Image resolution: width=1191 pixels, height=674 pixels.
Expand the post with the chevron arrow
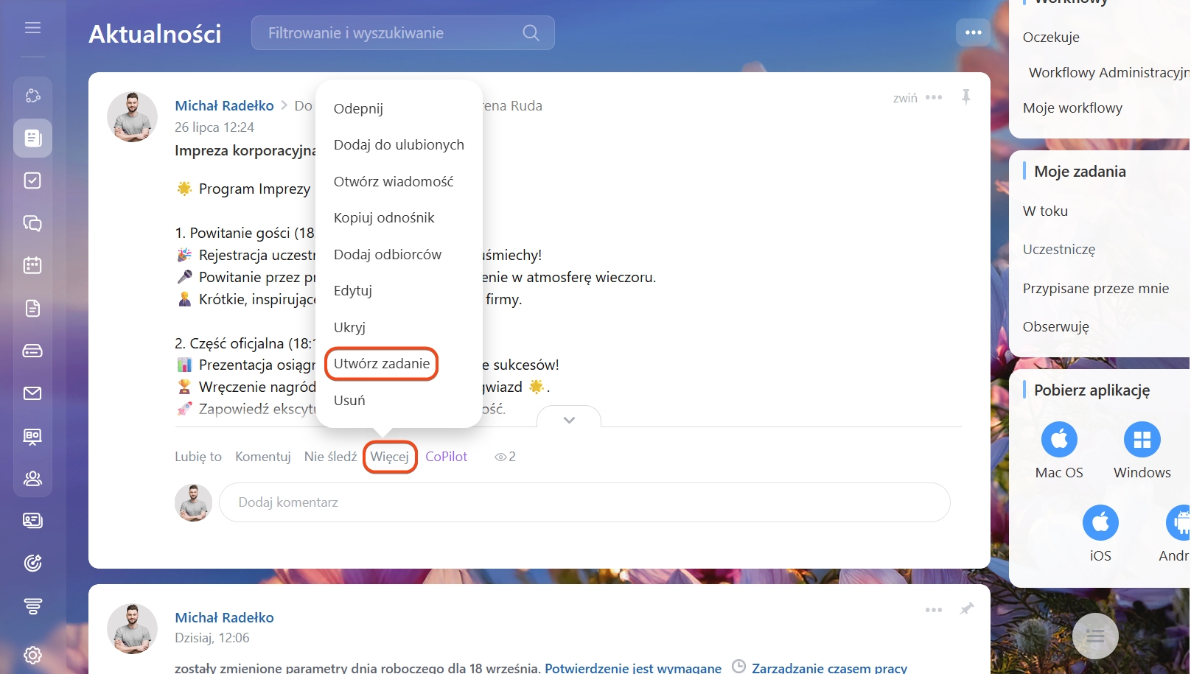tap(569, 420)
